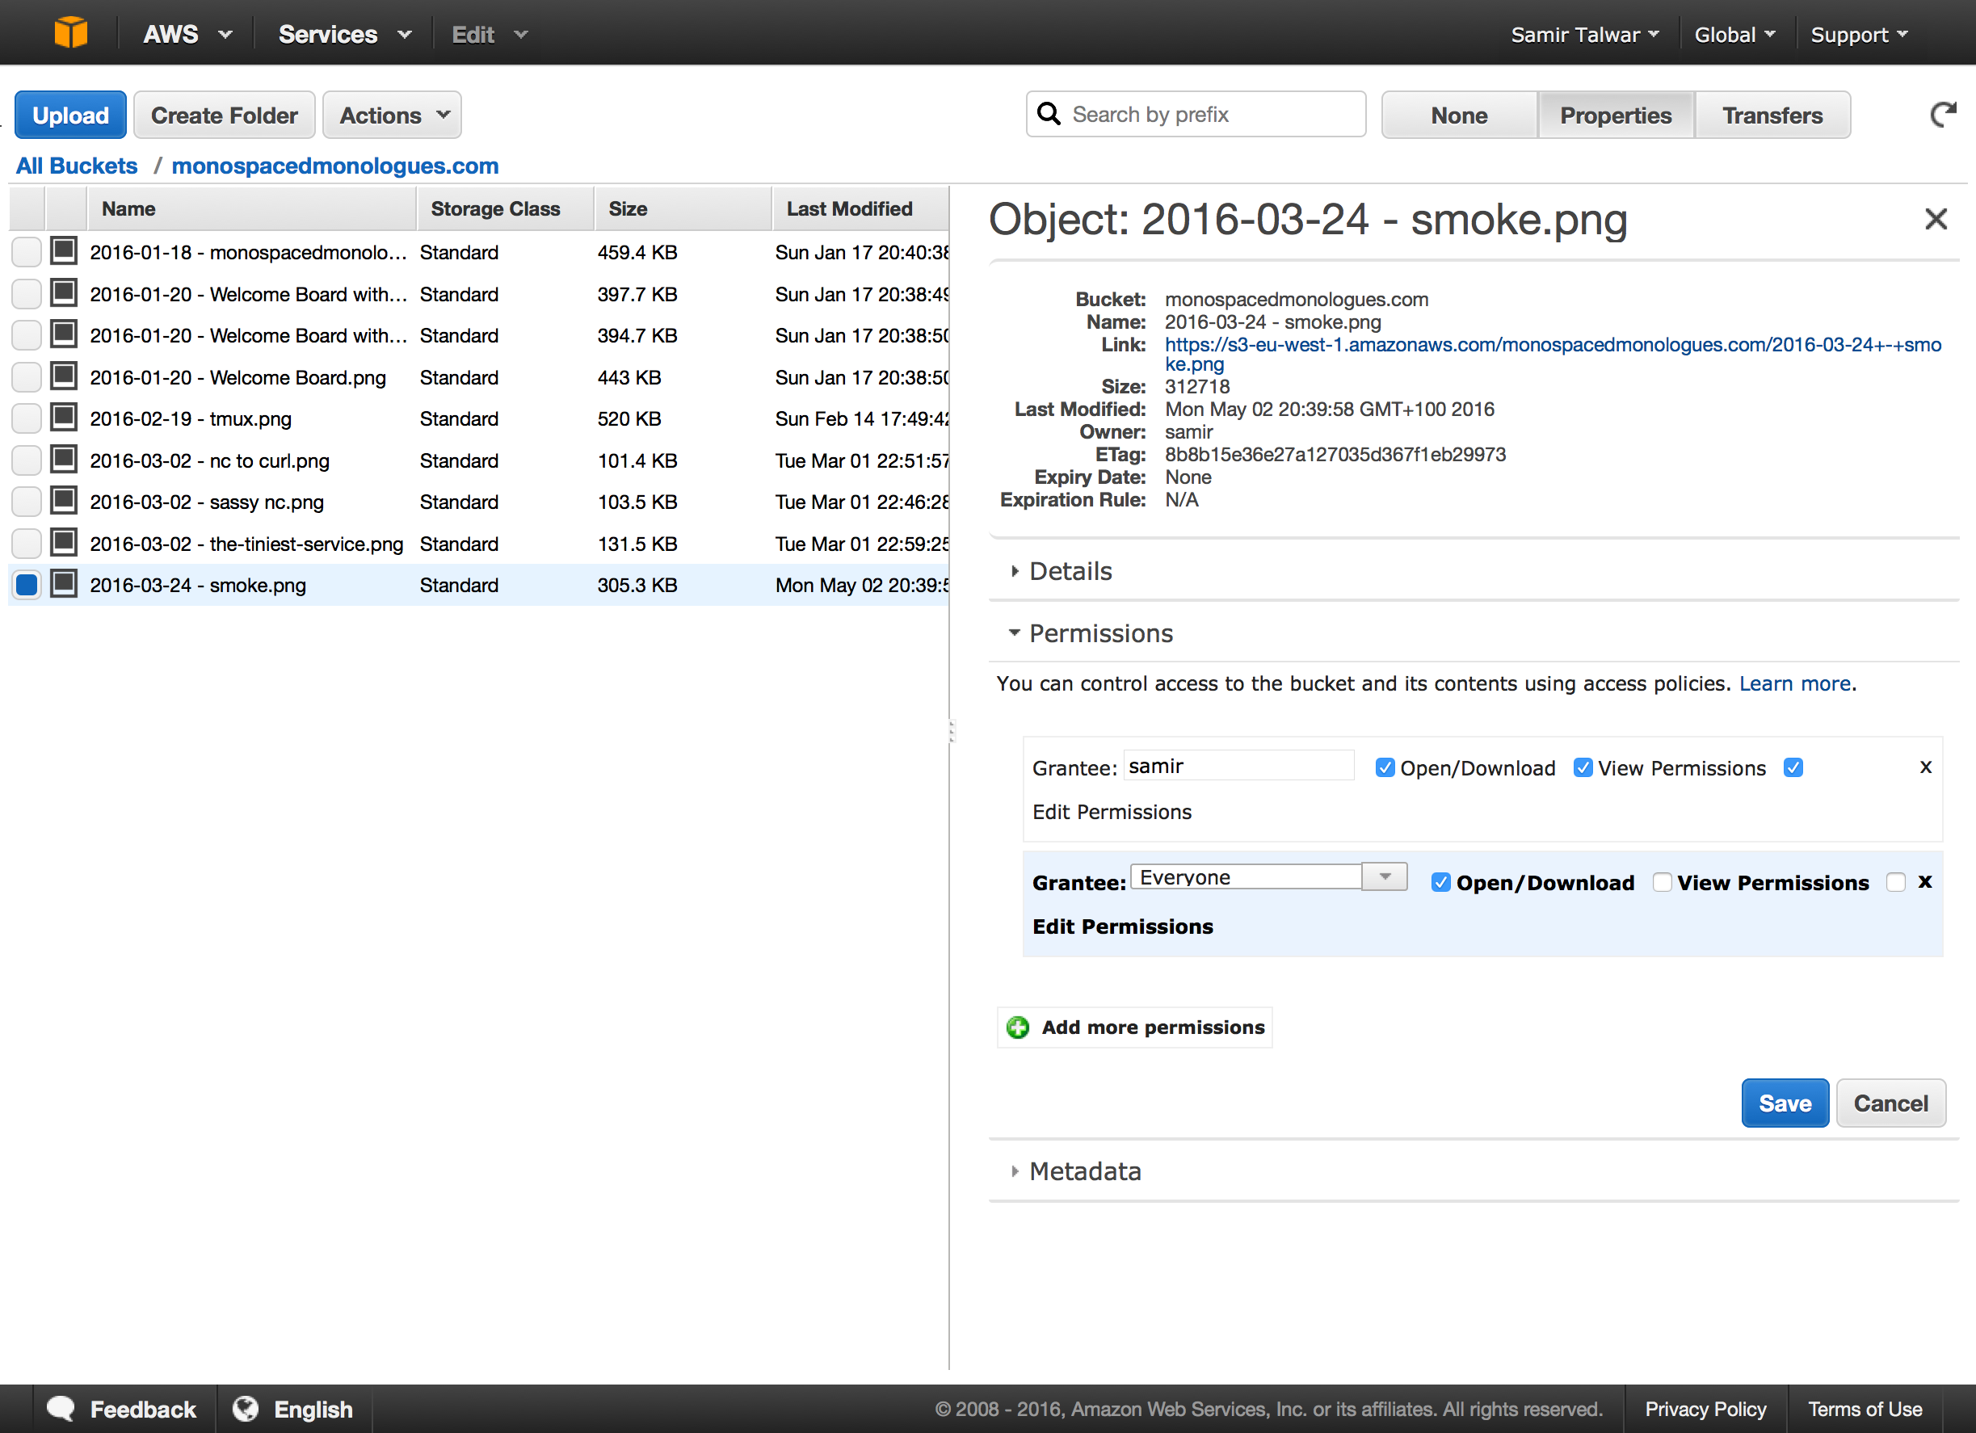Expand the Metadata section

pos(1084,1170)
